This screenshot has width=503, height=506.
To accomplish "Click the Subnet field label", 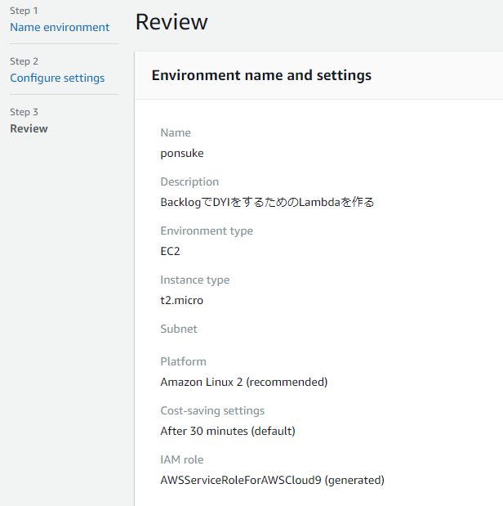I will pyautogui.click(x=179, y=329).
